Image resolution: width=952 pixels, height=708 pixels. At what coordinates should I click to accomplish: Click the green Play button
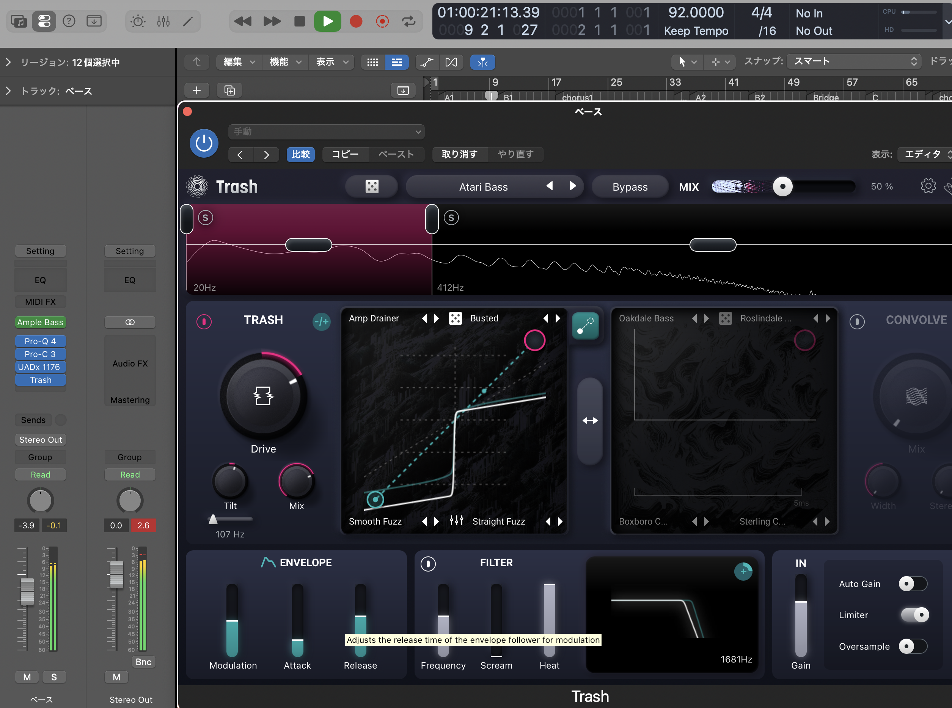[x=328, y=21]
